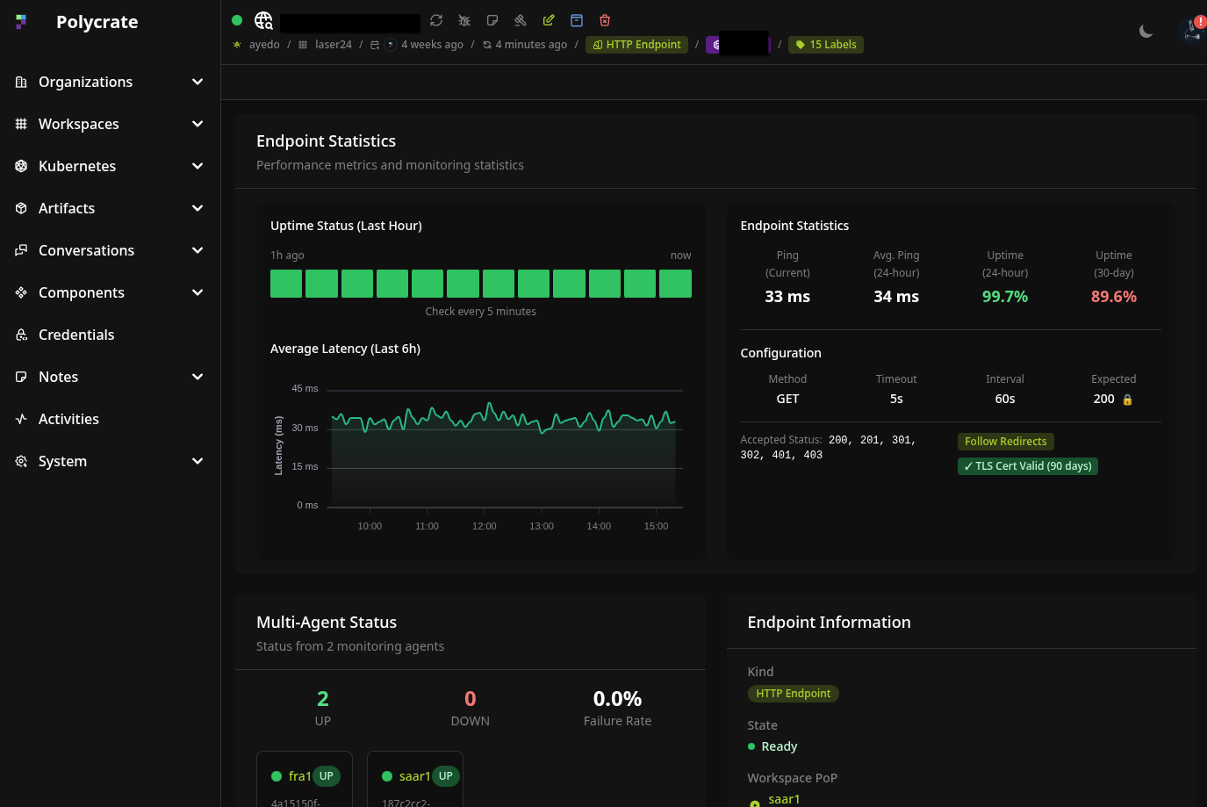Viewport: 1207px width, 807px height.
Task: Click the TLS Cert Valid toggle badge
Action: (x=1027, y=465)
